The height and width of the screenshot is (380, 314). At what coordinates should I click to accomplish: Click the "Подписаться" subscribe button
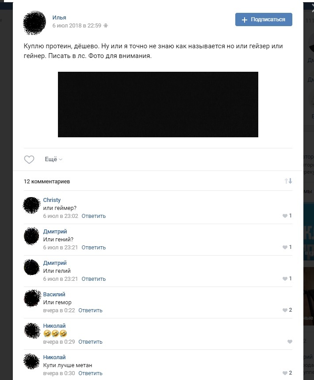(x=264, y=19)
